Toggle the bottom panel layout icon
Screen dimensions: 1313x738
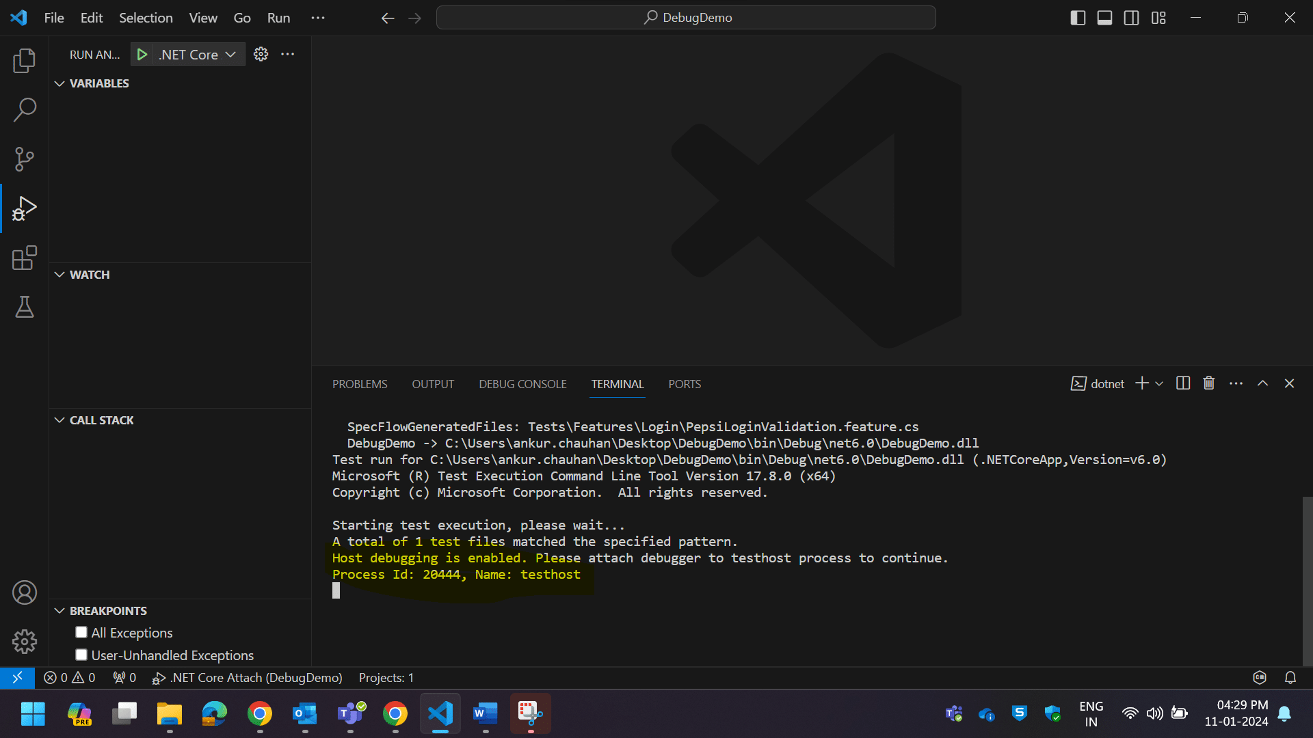(x=1104, y=18)
